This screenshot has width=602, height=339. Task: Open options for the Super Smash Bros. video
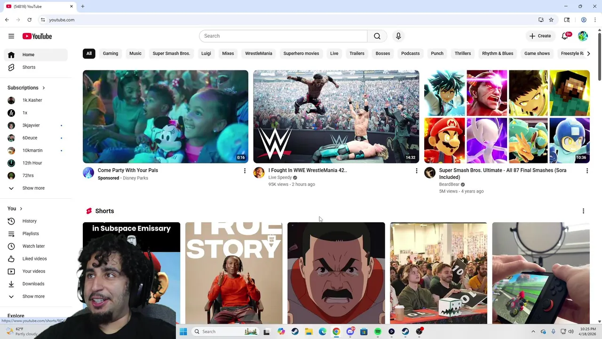(587, 170)
